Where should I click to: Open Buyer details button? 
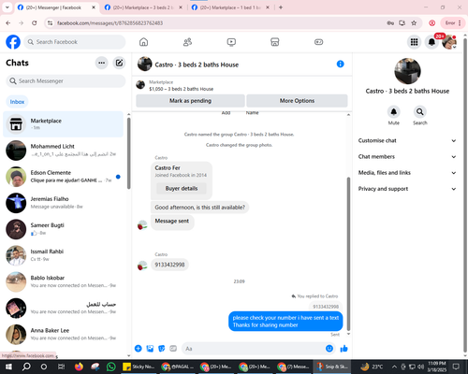[x=182, y=188]
